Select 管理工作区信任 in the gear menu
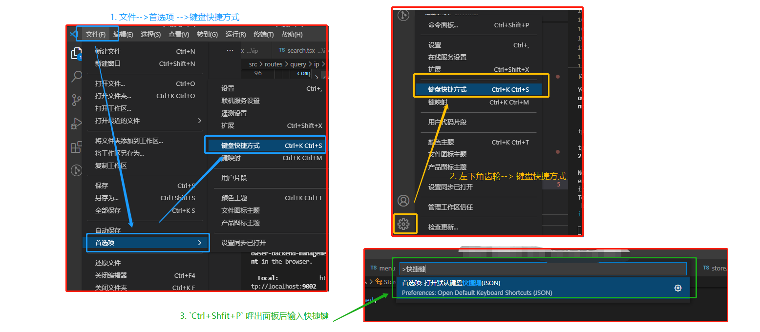760x332 pixels. 479,207
